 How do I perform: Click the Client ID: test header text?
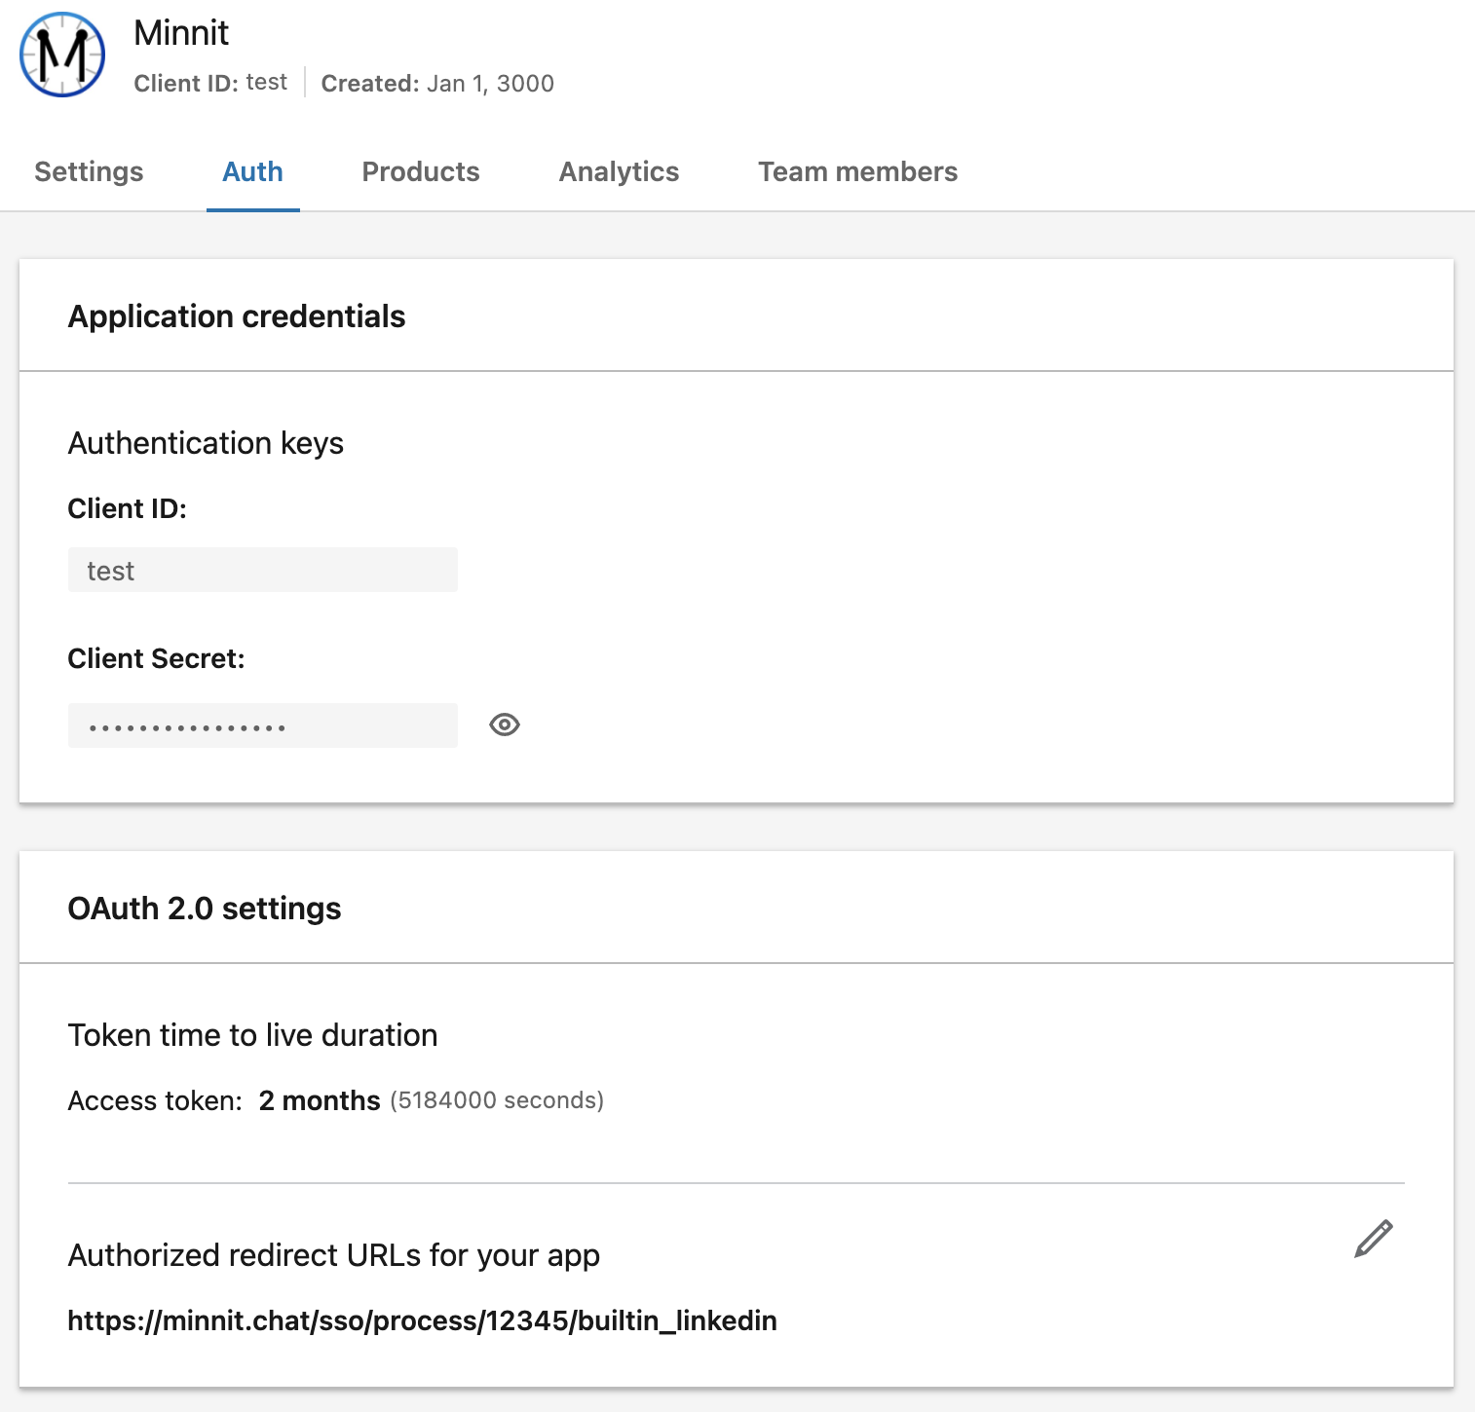coord(211,83)
